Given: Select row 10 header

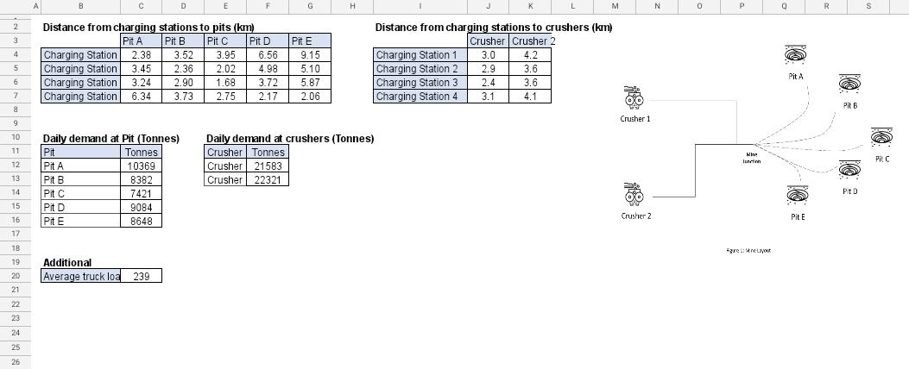Looking at the screenshot, I should click(x=16, y=137).
